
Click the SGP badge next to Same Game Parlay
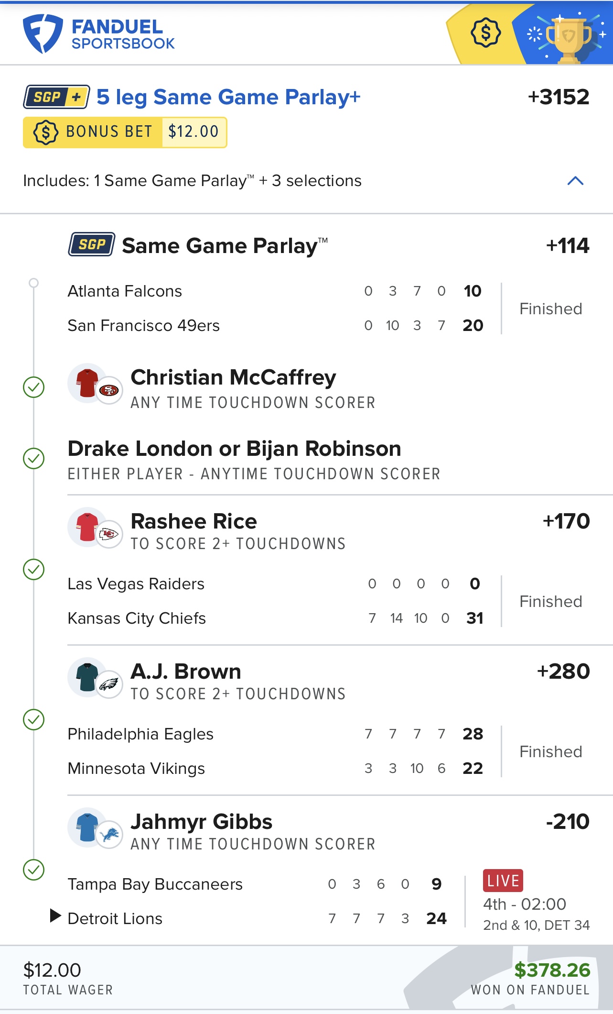click(x=91, y=244)
